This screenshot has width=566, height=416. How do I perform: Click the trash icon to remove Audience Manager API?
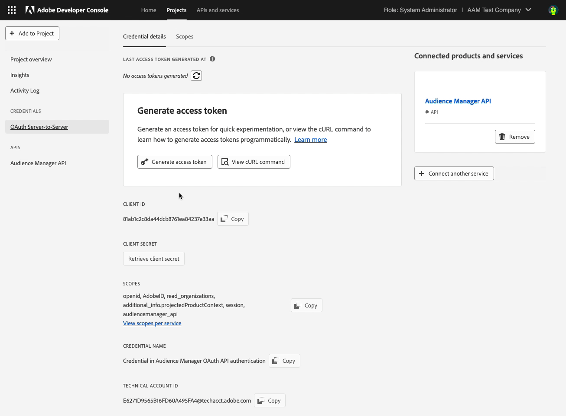point(502,136)
